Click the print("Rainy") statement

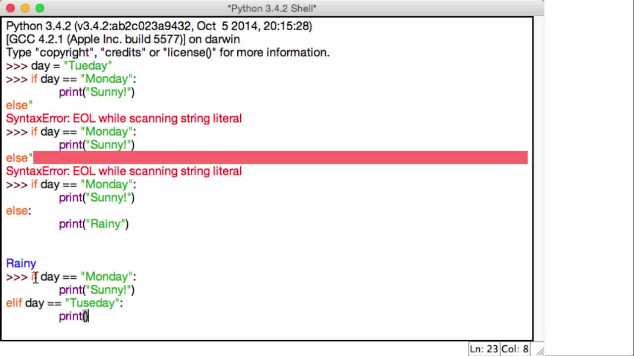tap(94, 224)
